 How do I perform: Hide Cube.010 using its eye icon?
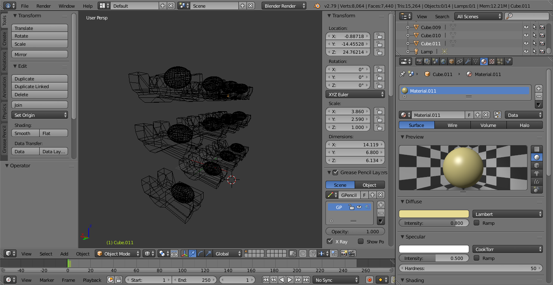[526, 36]
